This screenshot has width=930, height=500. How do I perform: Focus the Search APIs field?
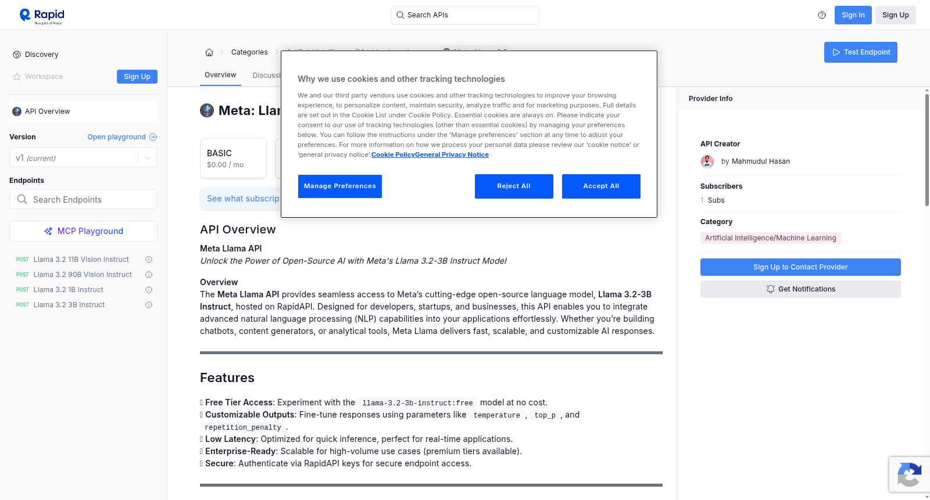[465, 15]
